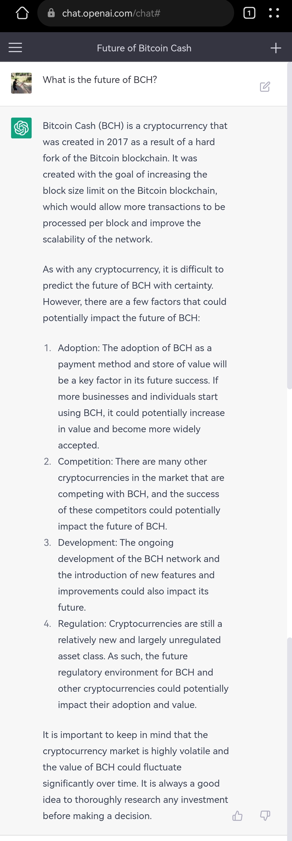Edit the 'What is the future of BCH?' message
This screenshot has width=292, height=841.
pos(265,87)
